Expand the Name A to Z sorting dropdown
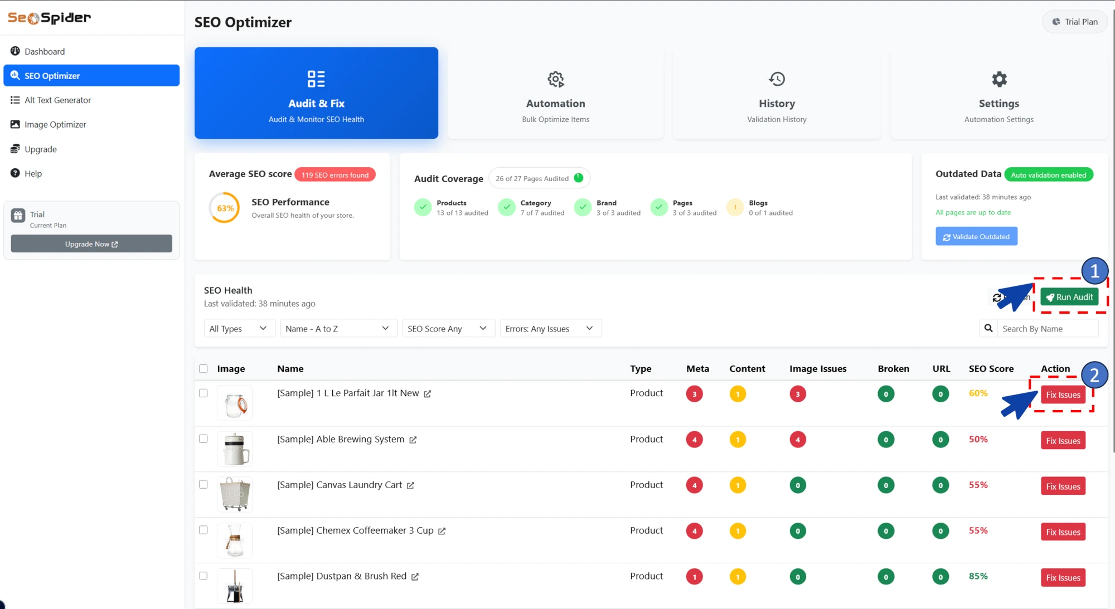This screenshot has width=1115, height=609. tap(338, 328)
